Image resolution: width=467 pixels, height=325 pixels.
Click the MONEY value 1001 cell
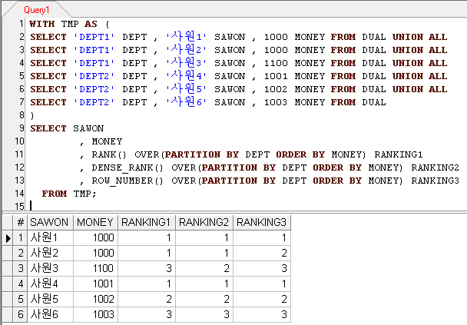pos(95,284)
